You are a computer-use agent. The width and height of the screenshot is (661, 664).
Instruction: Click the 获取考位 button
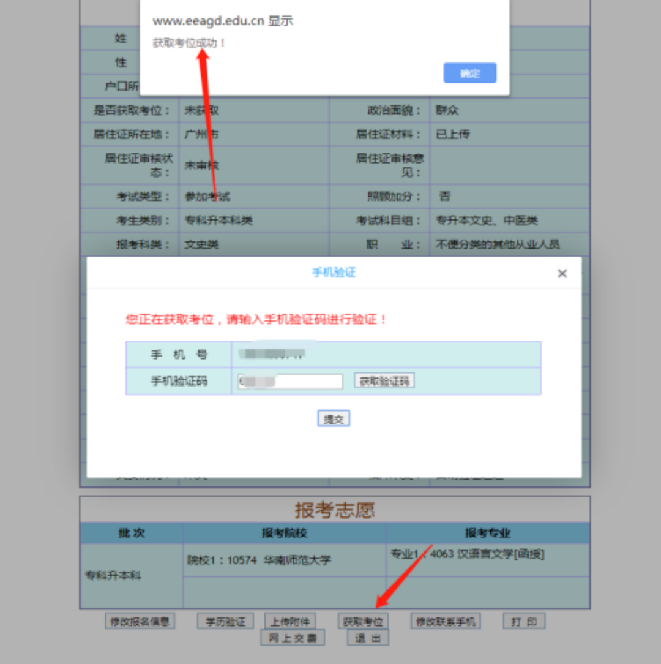pyautogui.click(x=363, y=621)
